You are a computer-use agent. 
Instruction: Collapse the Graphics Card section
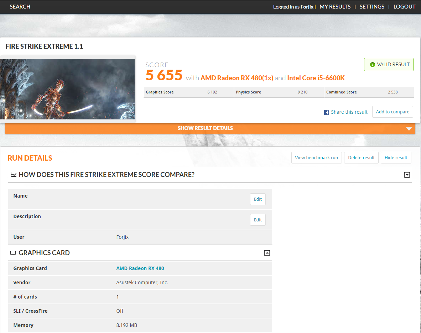(x=267, y=253)
